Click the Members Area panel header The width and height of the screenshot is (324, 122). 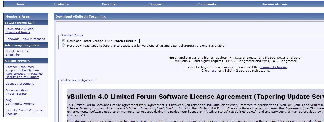pyautogui.click(x=26, y=16)
